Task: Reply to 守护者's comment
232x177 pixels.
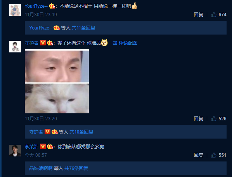Action: tap(198, 119)
